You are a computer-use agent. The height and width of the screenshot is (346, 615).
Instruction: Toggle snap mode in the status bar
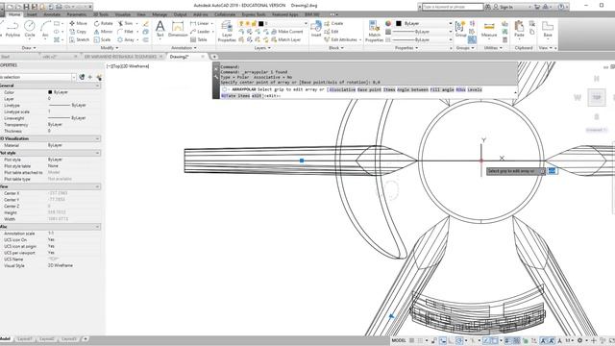pos(421,340)
